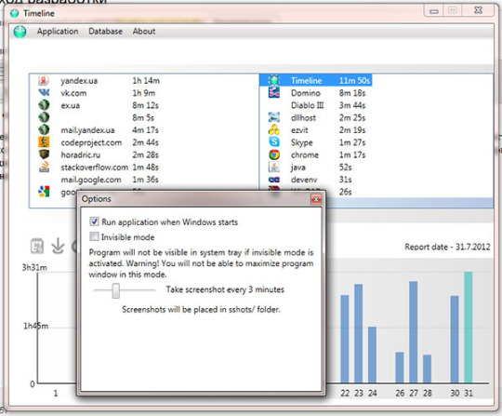Select the Timeline row in applications list
Image resolution: width=502 pixels, height=416 pixels.
[316, 80]
